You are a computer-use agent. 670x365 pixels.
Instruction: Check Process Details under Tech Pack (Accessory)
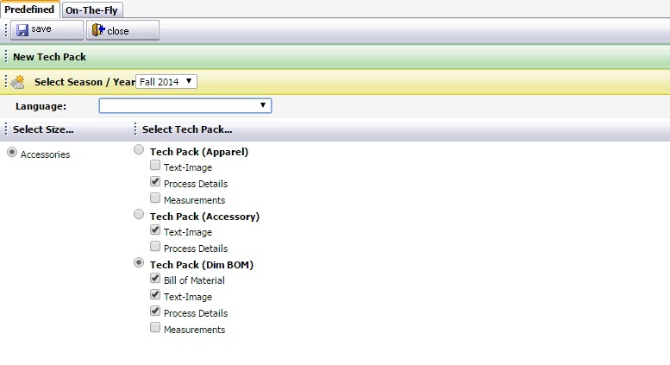pos(155,246)
